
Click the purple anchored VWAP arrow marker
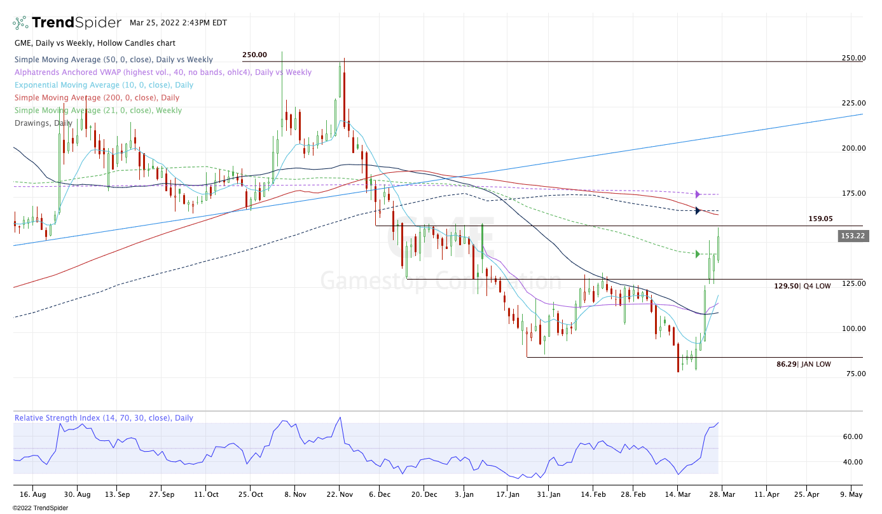(x=698, y=194)
